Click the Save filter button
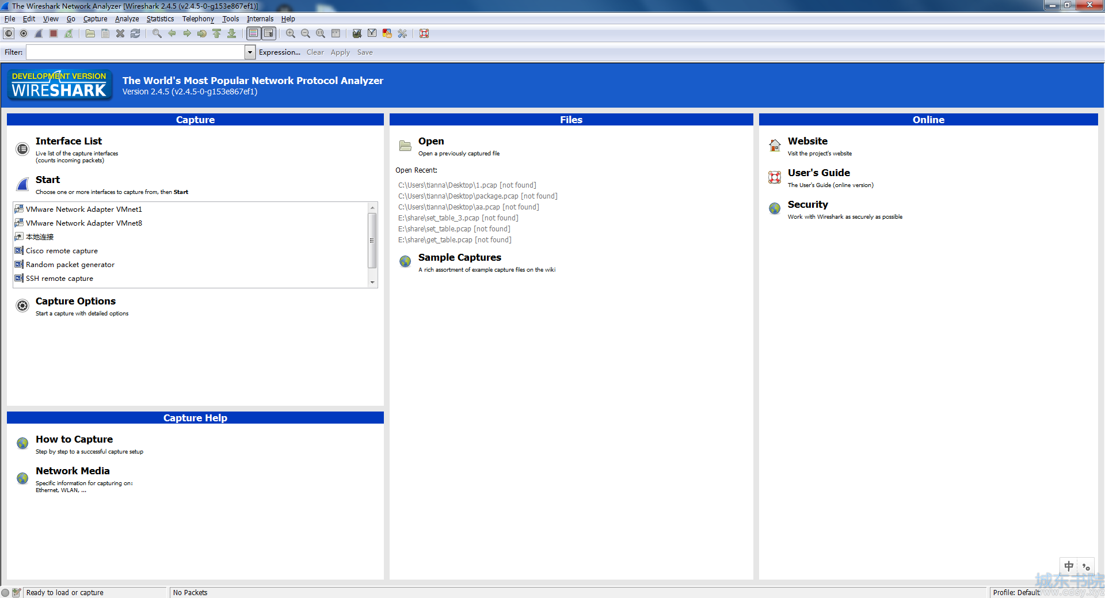 coord(365,52)
